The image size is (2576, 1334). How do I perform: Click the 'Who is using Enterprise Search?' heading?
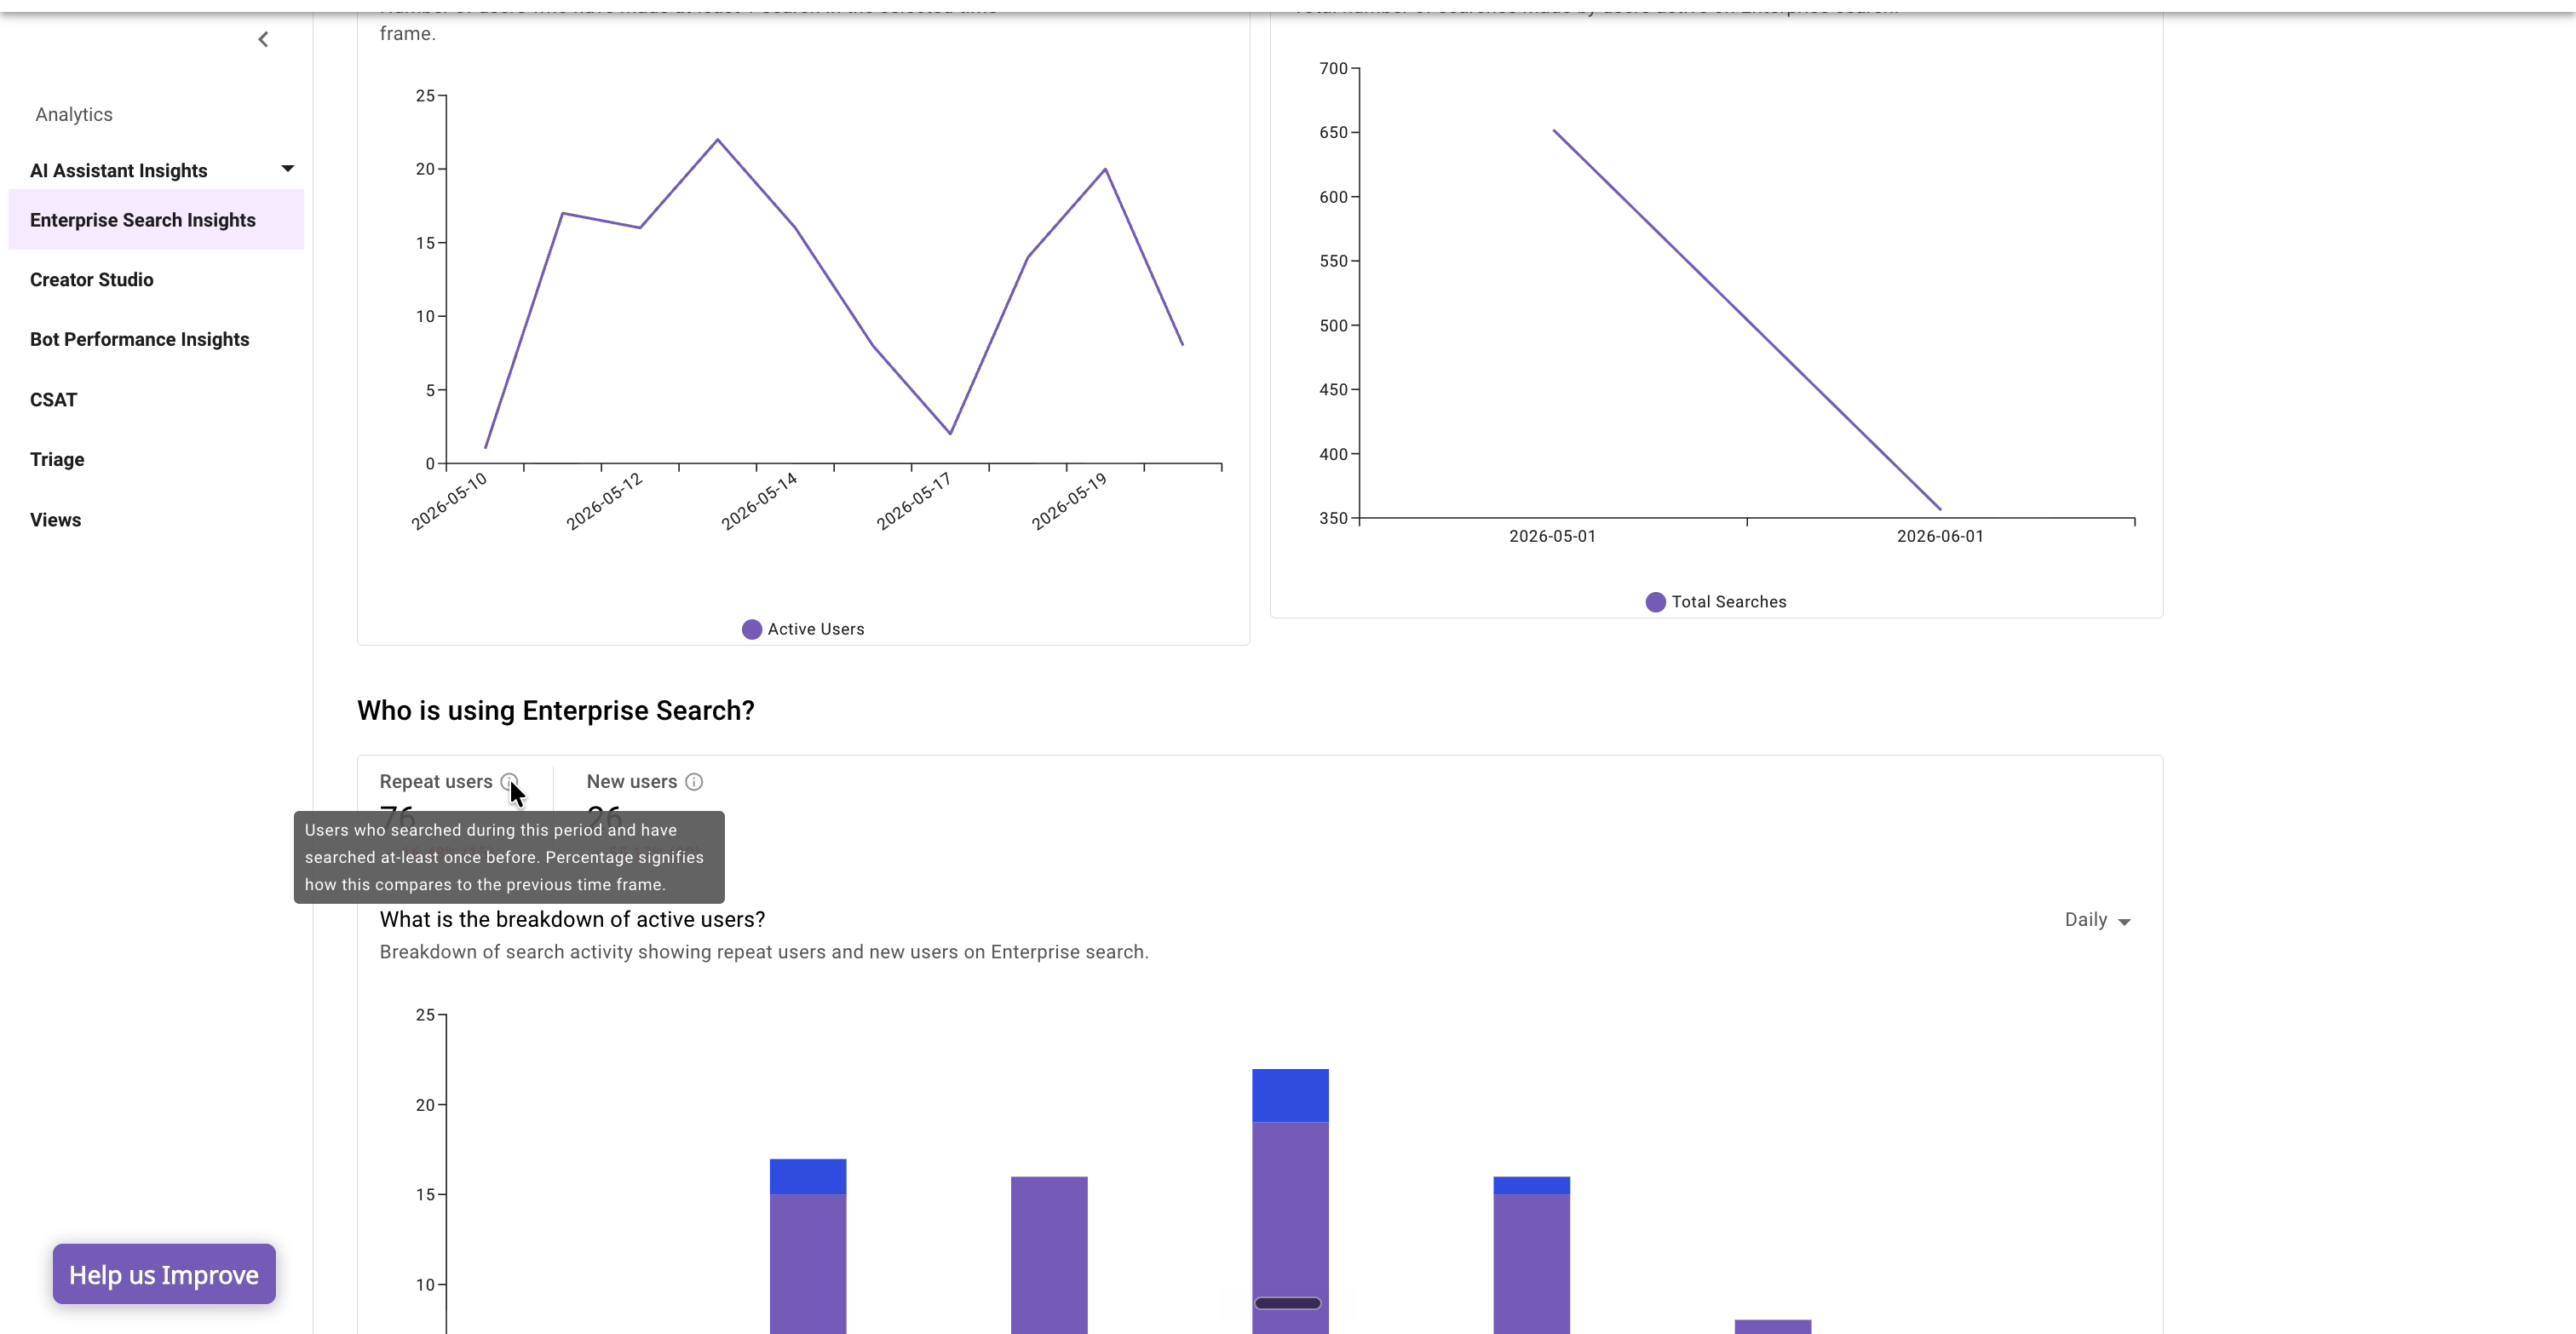(x=556, y=711)
